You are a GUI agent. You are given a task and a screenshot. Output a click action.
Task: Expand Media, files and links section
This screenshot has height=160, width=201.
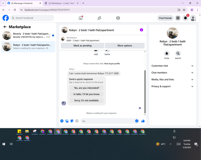172,80
